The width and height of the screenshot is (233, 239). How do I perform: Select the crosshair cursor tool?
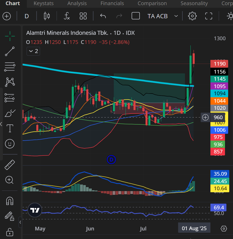(x=10, y=36)
